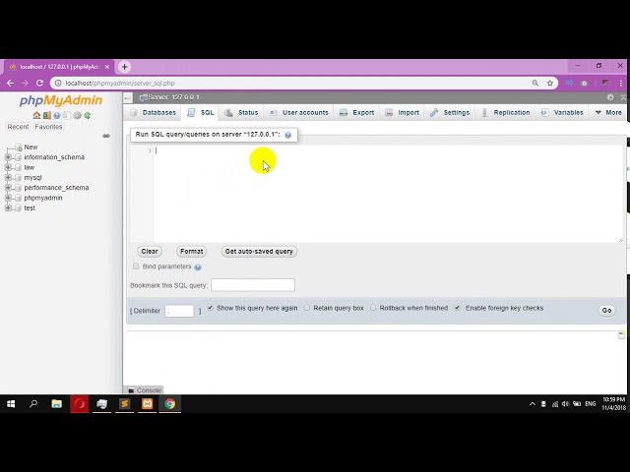Viewport: 630px width, 472px height.
Task: Reload navigation panel green icon
Action: pos(88,116)
